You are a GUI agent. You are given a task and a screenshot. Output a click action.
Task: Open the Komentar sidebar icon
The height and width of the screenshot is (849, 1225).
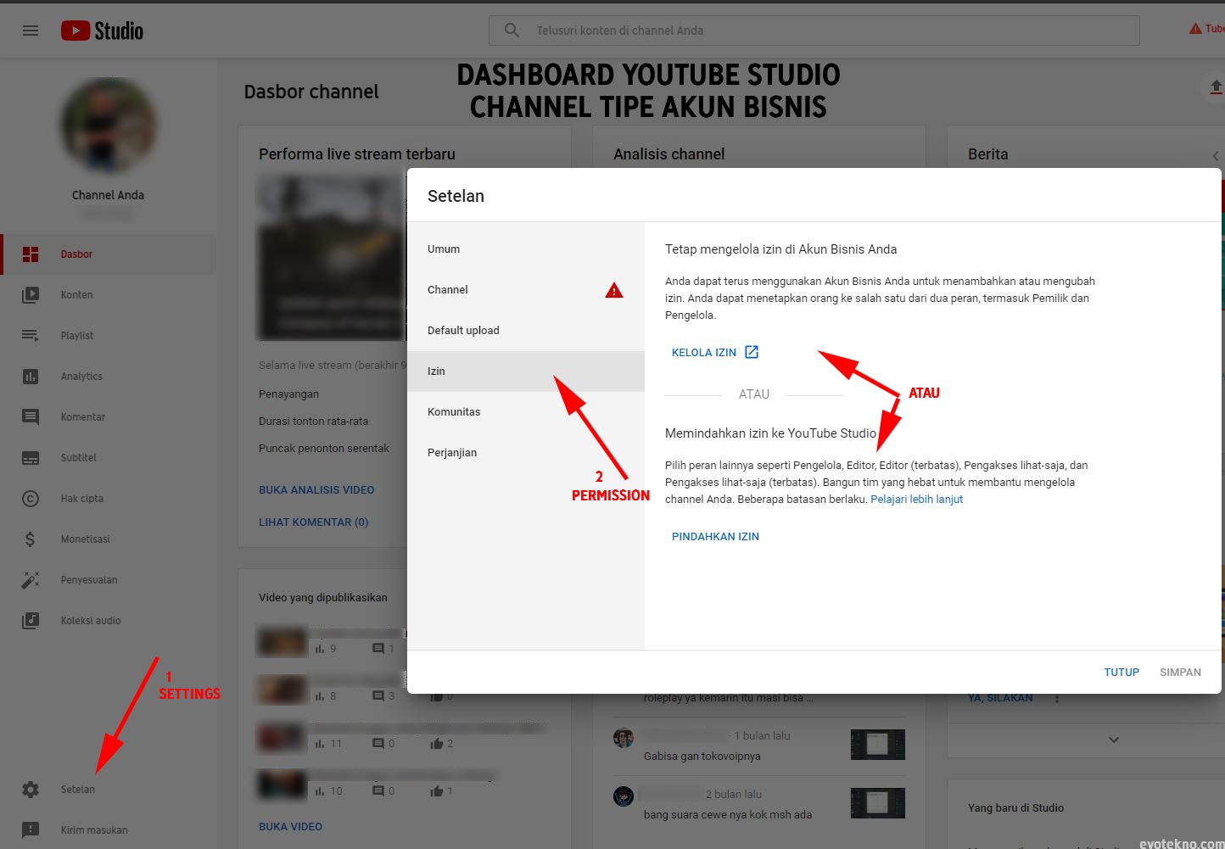[31, 417]
